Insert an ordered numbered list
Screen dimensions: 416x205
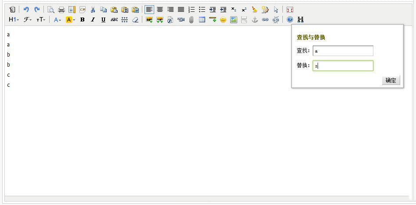pyautogui.click(x=192, y=9)
